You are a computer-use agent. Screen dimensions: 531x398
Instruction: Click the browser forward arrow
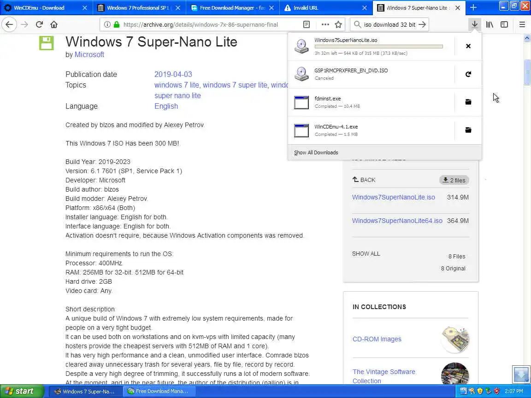click(x=24, y=24)
